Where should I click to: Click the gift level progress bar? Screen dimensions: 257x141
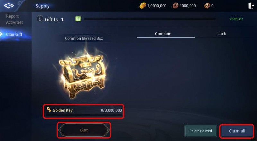[x=150, y=19]
